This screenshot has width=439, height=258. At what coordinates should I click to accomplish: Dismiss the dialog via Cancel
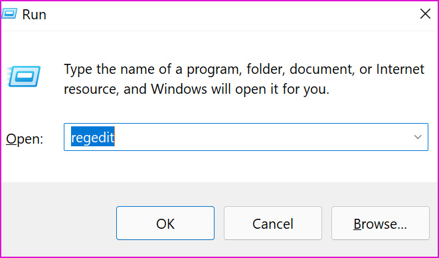(273, 223)
